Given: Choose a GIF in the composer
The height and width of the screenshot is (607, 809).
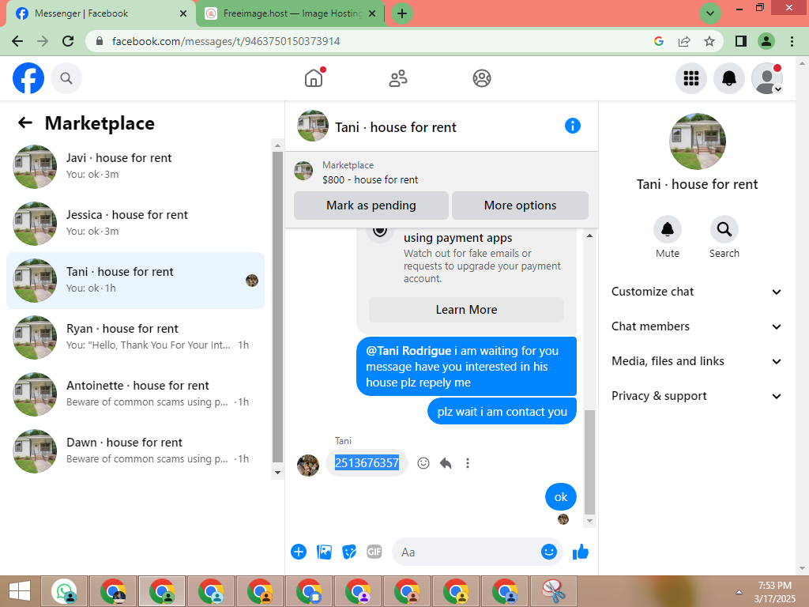Looking at the screenshot, I should pyautogui.click(x=374, y=552).
